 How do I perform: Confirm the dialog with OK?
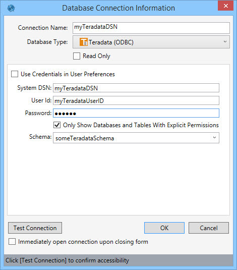[164, 228]
